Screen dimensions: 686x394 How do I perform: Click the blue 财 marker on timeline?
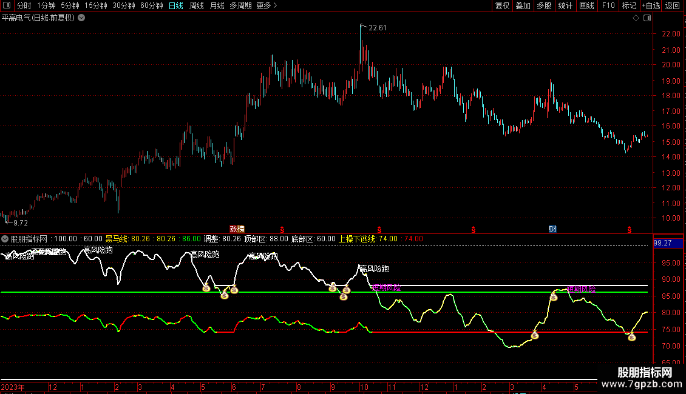point(552,229)
